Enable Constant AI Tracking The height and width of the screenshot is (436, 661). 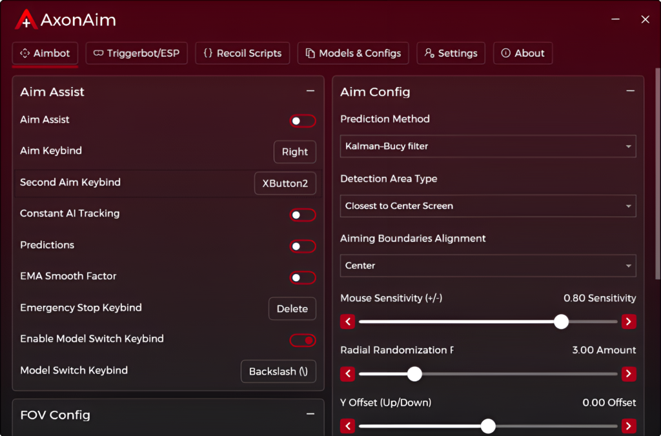coord(303,215)
